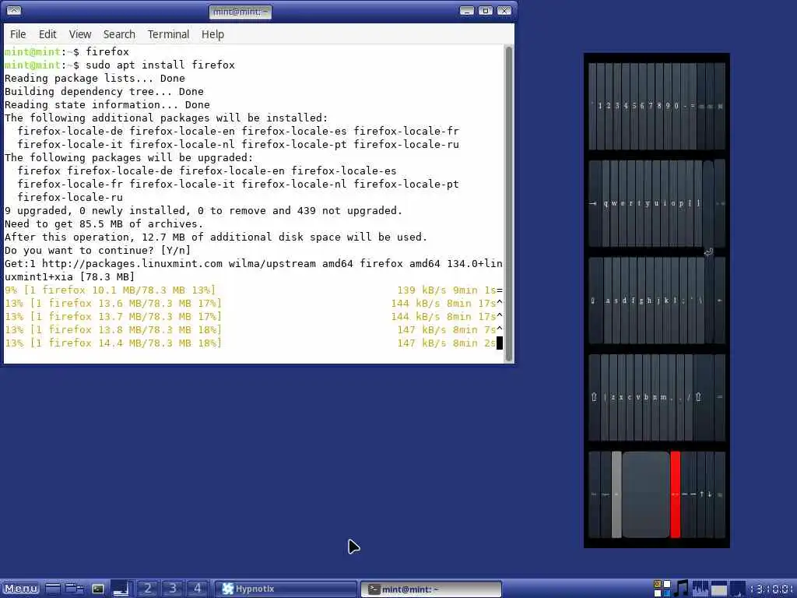Tap the 1 key on the on-screen keyboard
Image resolution: width=797 pixels, height=598 pixels.
point(600,106)
